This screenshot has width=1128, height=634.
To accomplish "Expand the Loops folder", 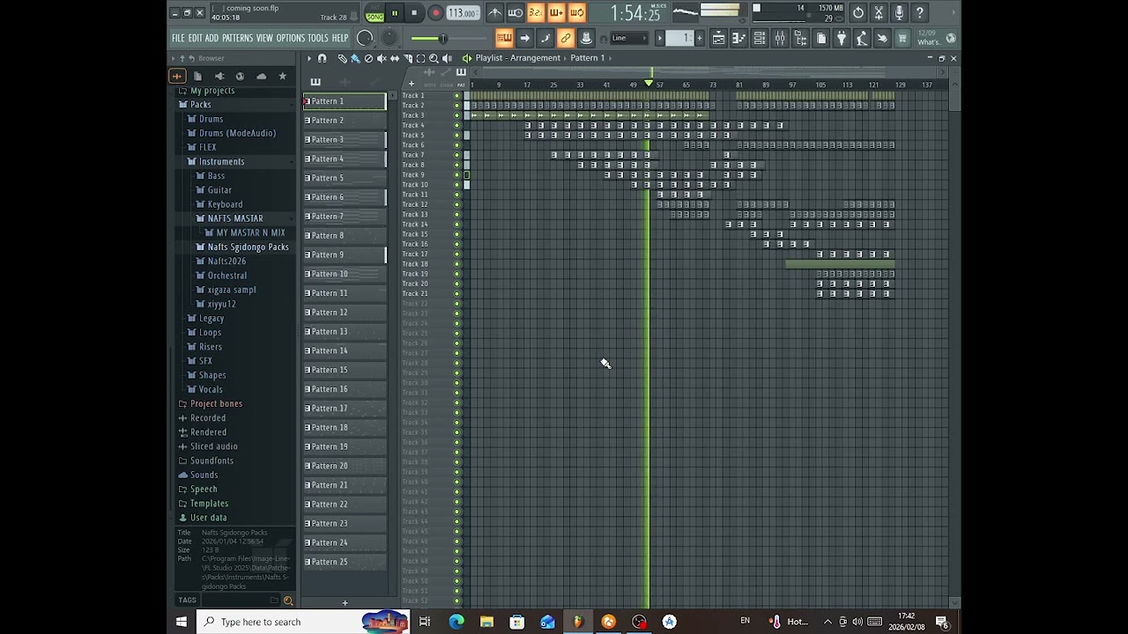I will pyautogui.click(x=210, y=333).
